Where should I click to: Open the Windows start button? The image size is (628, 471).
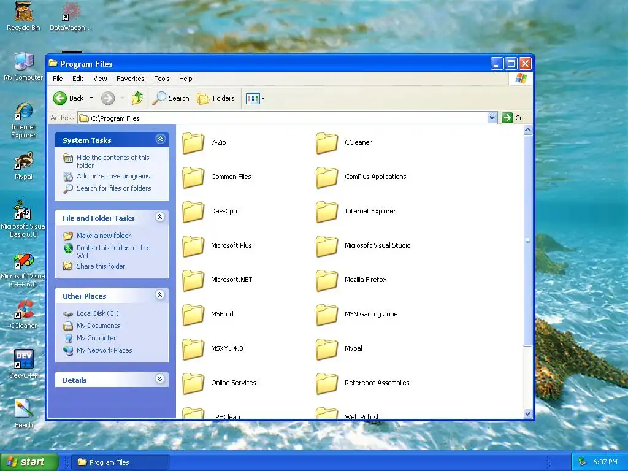(x=29, y=462)
